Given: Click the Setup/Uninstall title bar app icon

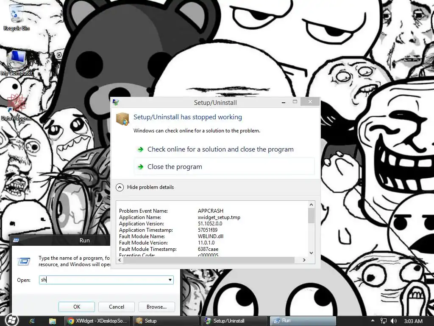Looking at the screenshot, I should [116, 103].
